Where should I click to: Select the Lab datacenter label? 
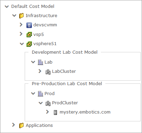(x=48, y=62)
